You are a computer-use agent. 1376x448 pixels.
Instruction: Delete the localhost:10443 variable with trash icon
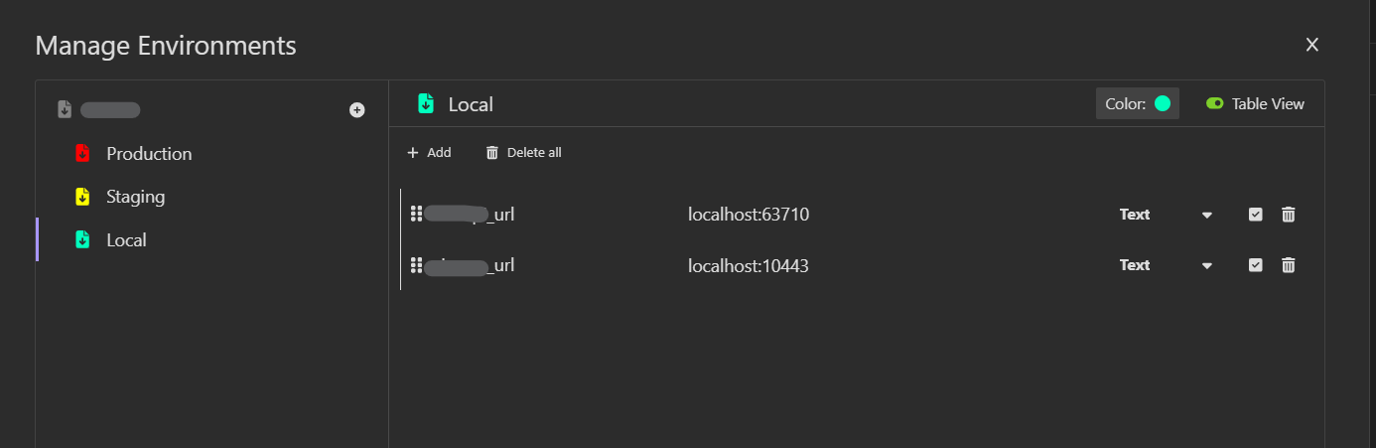(1289, 265)
